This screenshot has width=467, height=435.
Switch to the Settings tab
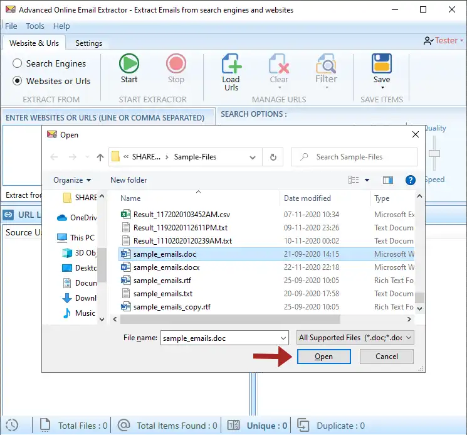(89, 43)
